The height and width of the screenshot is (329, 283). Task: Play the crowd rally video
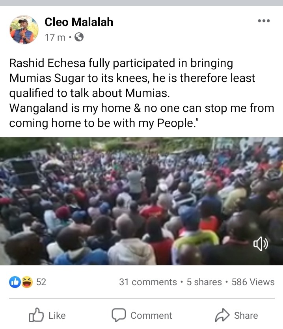coord(141,201)
